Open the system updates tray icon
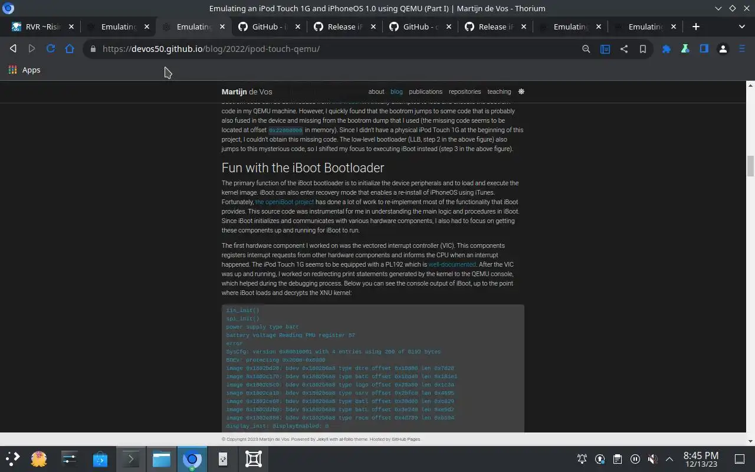Image resolution: width=755 pixels, height=472 pixels. click(x=600, y=459)
